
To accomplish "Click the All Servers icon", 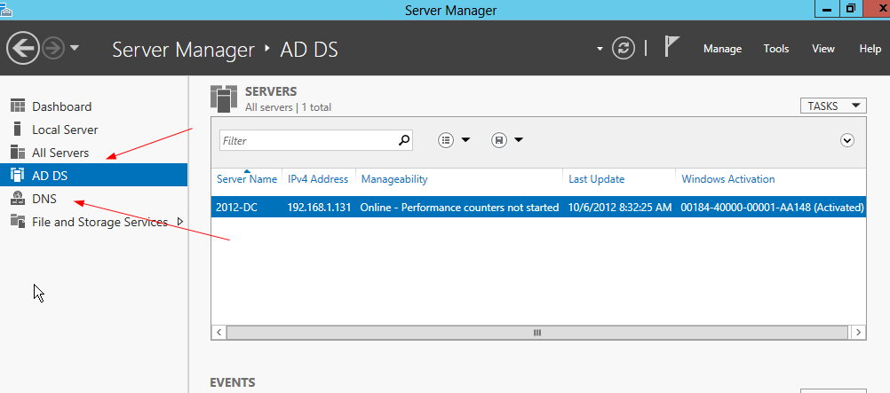I will (x=18, y=153).
